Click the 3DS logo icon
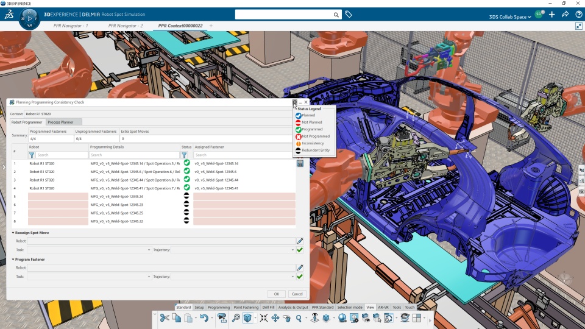This screenshot has width=585, height=329. pyautogui.click(x=9, y=15)
